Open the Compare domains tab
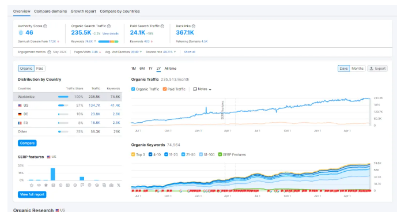The image size is (397, 215). [50, 11]
